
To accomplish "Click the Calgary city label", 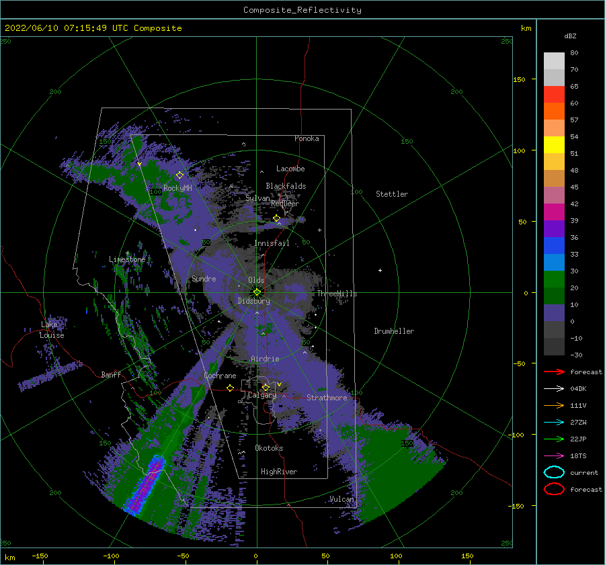I will (262, 395).
